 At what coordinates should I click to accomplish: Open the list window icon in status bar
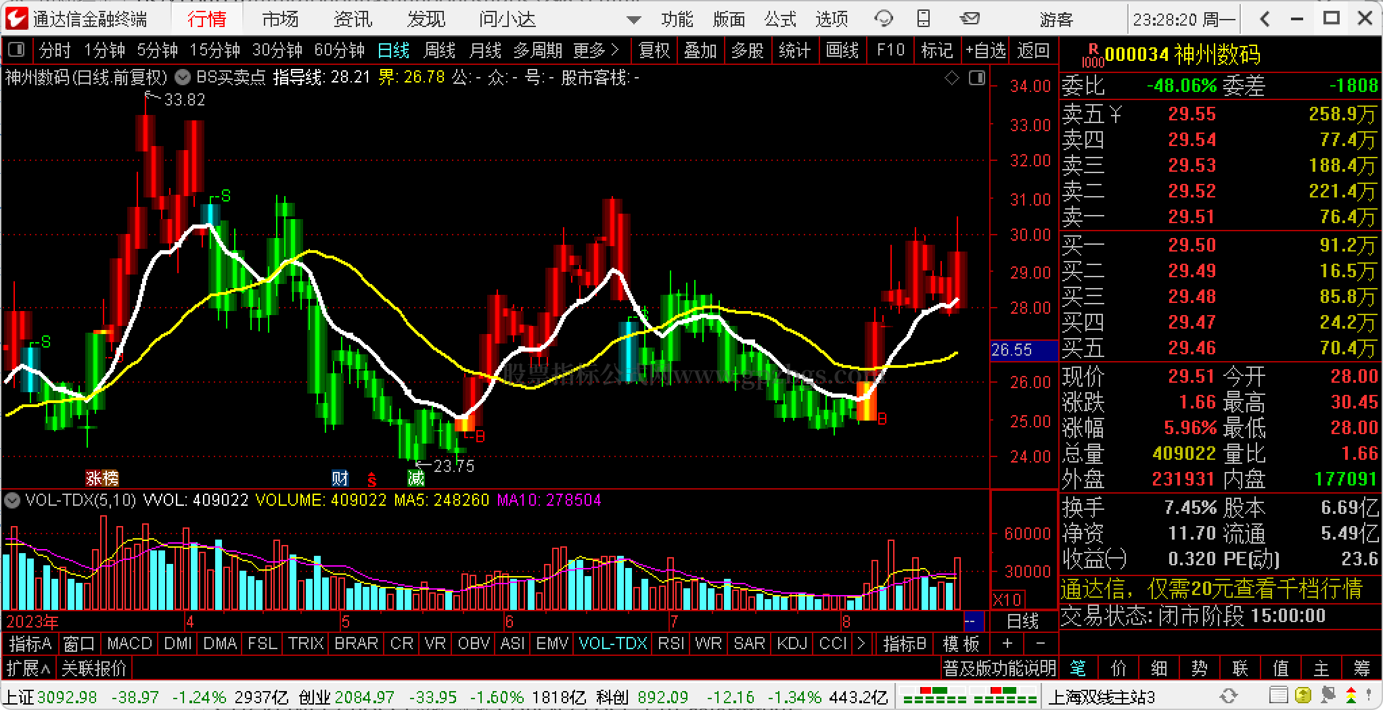coord(1278,696)
